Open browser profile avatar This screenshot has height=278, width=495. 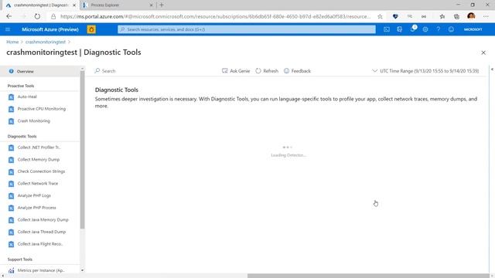(x=471, y=16)
